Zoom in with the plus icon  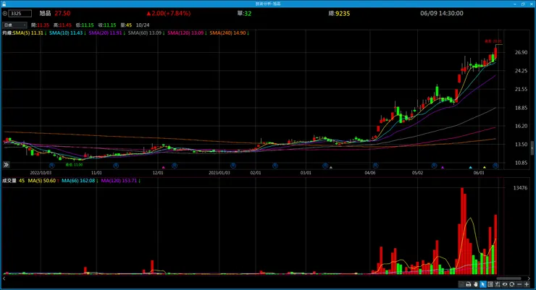coord(527,284)
